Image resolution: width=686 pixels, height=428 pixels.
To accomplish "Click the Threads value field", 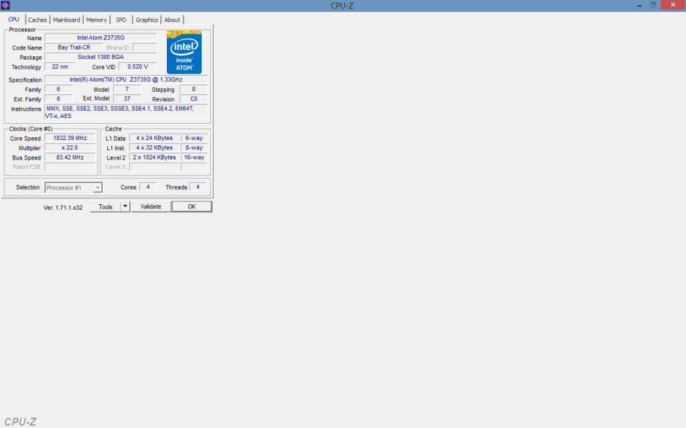I will [198, 187].
